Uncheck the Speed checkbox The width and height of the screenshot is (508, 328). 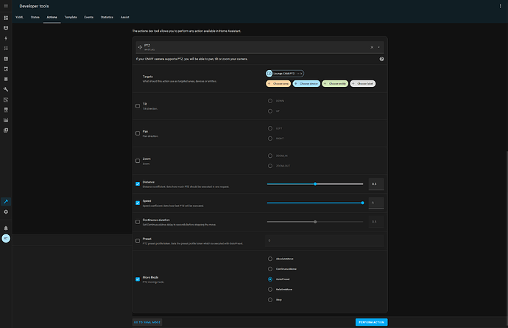(138, 203)
